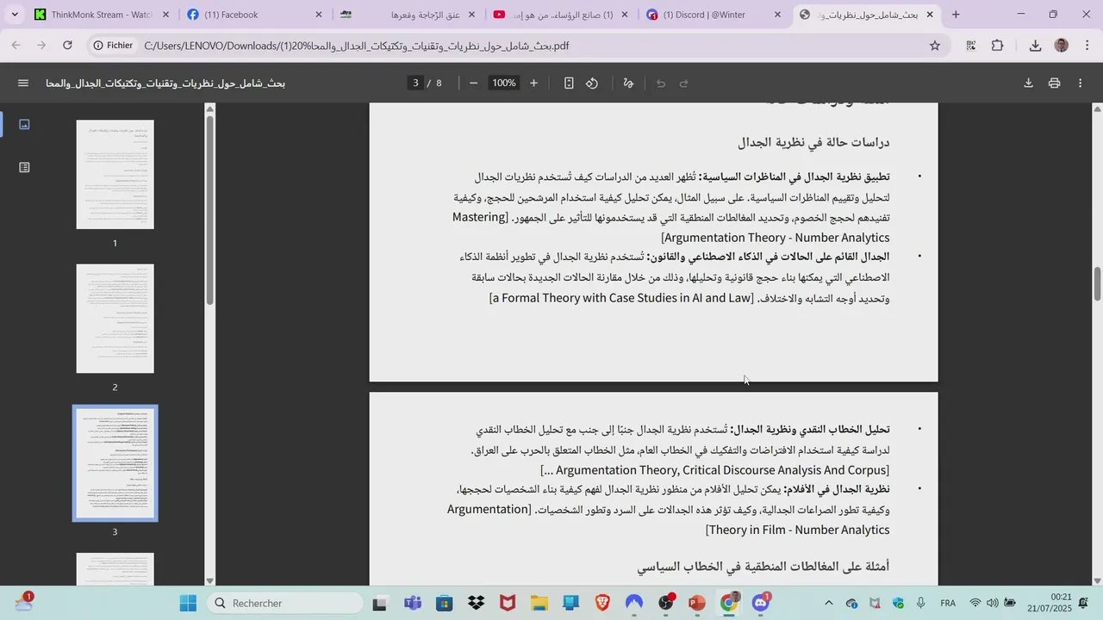Screen dimensions: 1103x620
Task: Show document outline view in sidebar
Action: (24, 167)
